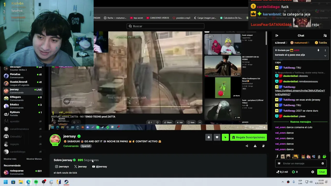Viewport: 331px width, 186px height.
Task: Open Spotify from taskbar
Action: pyautogui.click(x=36, y=182)
